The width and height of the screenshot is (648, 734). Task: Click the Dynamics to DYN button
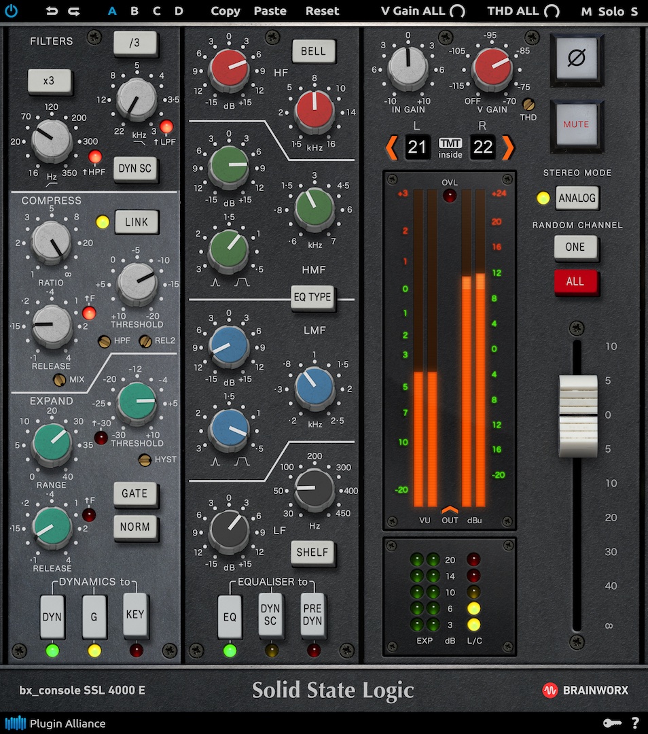(x=52, y=616)
